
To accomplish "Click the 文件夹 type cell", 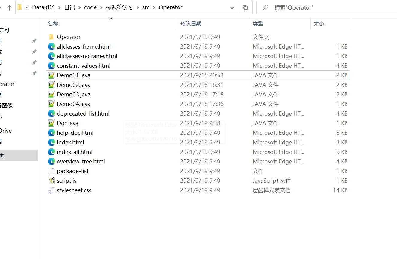I will coord(261,37).
